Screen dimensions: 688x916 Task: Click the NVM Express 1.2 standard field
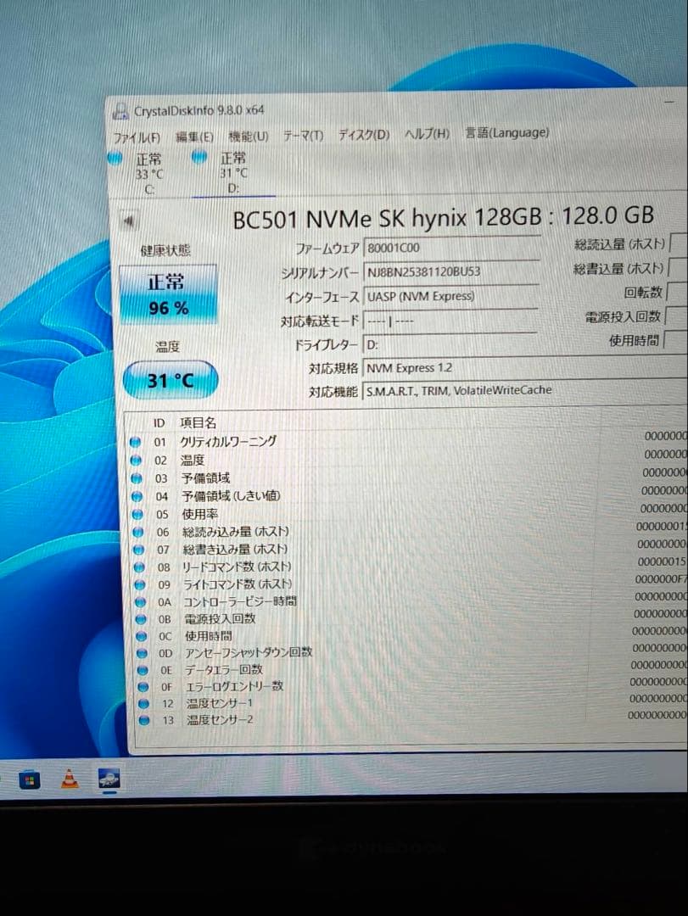[x=525, y=368]
